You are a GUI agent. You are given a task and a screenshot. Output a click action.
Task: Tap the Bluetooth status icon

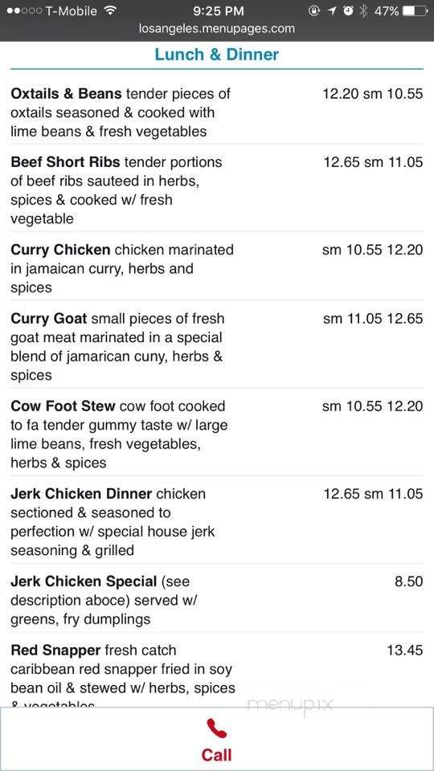point(363,10)
